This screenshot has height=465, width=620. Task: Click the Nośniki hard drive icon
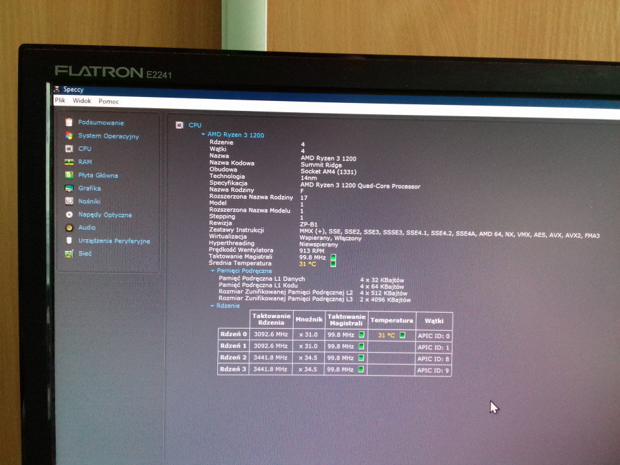(69, 201)
